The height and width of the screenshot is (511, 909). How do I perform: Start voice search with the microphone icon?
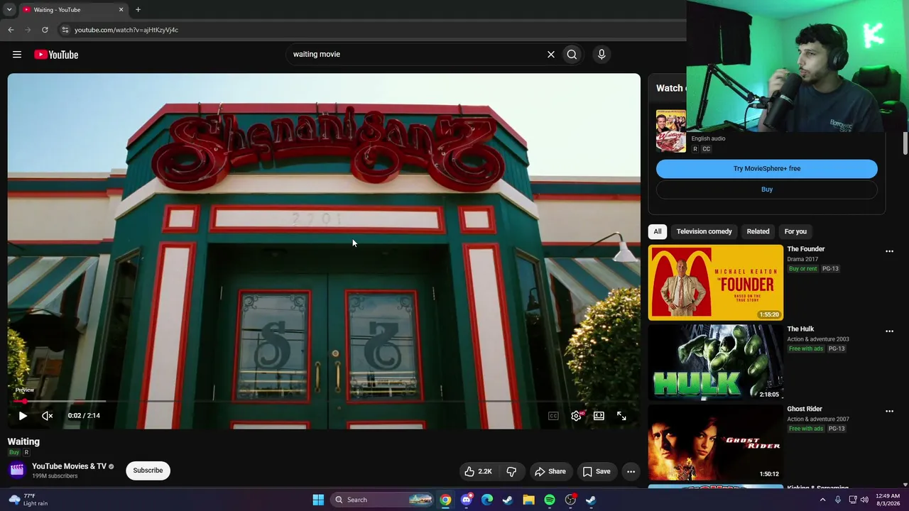(602, 54)
